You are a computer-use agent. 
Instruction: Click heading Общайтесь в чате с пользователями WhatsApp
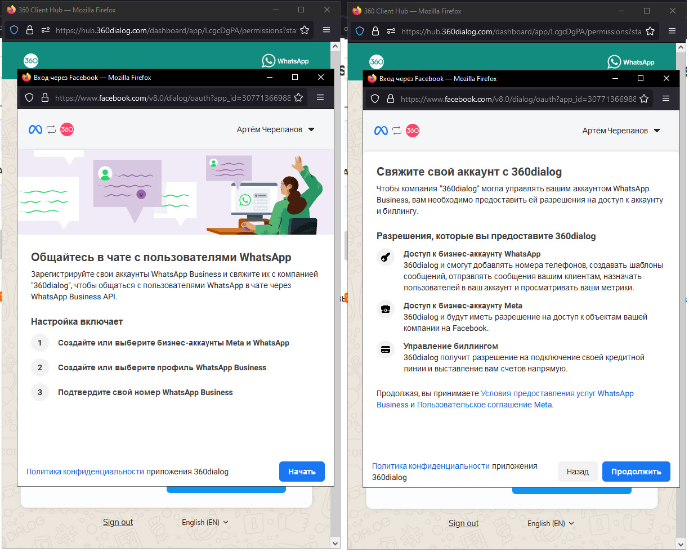(x=161, y=257)
